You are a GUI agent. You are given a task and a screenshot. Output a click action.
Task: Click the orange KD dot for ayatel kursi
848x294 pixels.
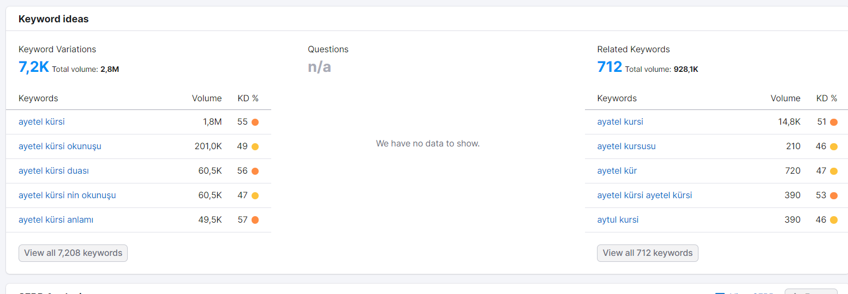coord(833,122)
